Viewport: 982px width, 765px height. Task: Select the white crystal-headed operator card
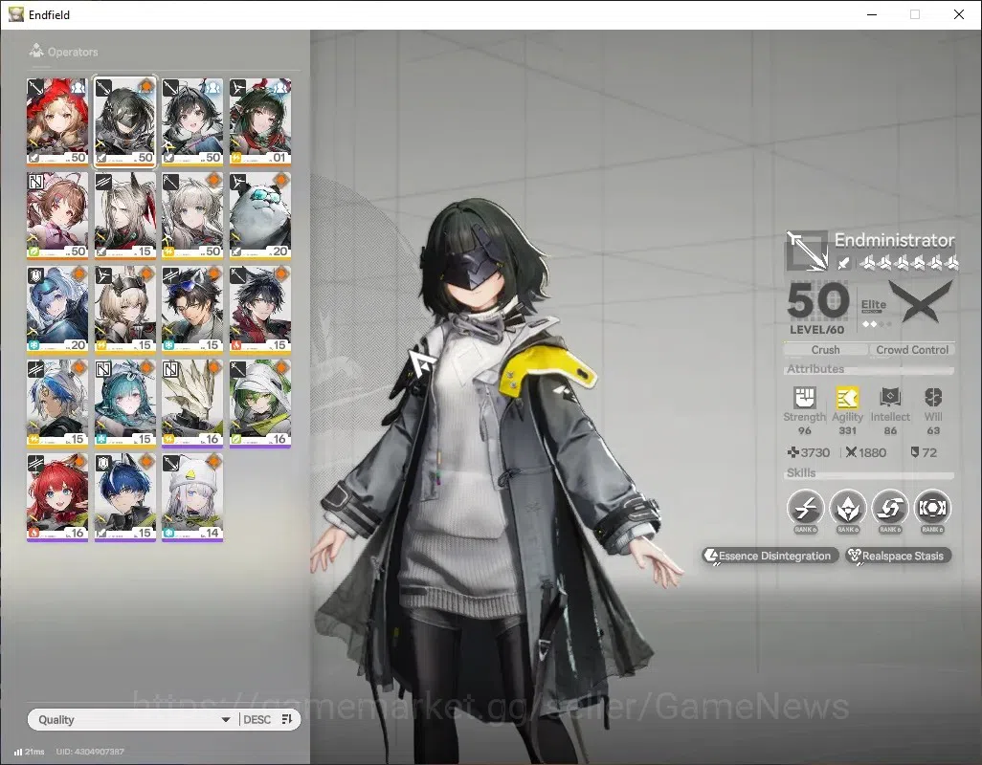192,403
